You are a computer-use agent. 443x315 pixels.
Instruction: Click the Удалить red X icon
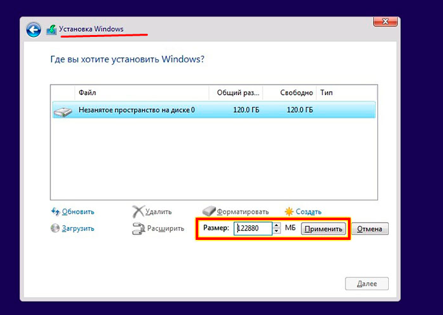[x=138, y=211]
